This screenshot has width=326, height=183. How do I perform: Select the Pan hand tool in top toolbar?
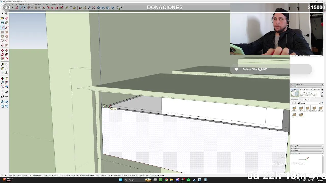coord(85,8)
